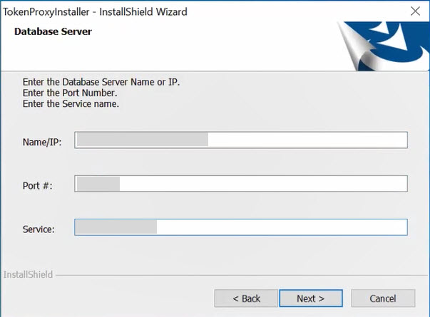The width and height of the screenshot is (430, 317).
Task: Proceed with the Next button
Action: point(311,298)
